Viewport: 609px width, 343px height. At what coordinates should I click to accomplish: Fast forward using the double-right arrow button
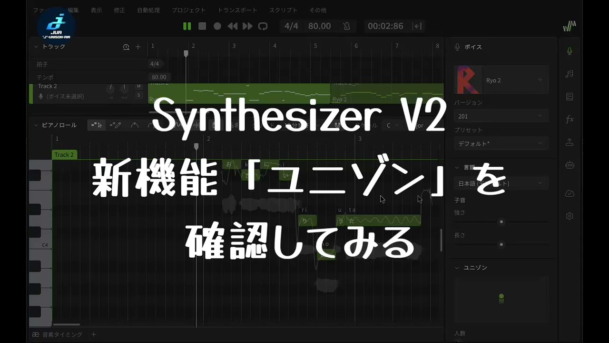[x=247, y=26]
